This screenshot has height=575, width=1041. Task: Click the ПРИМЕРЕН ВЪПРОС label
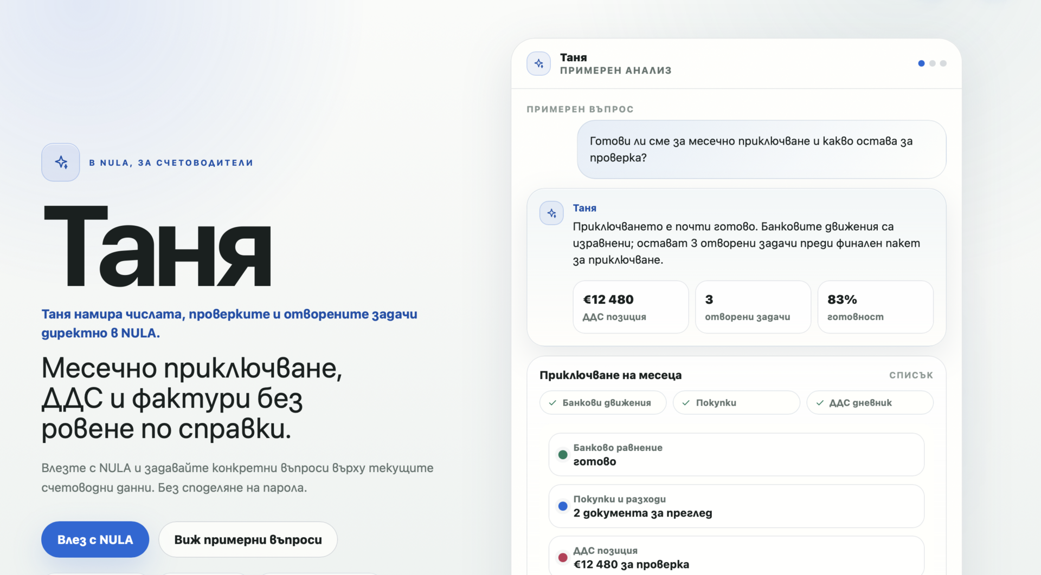(x=580, y=109)
